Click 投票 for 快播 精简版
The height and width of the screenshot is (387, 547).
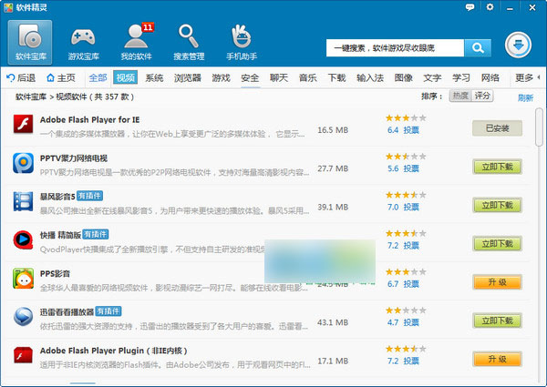[411, 246]
